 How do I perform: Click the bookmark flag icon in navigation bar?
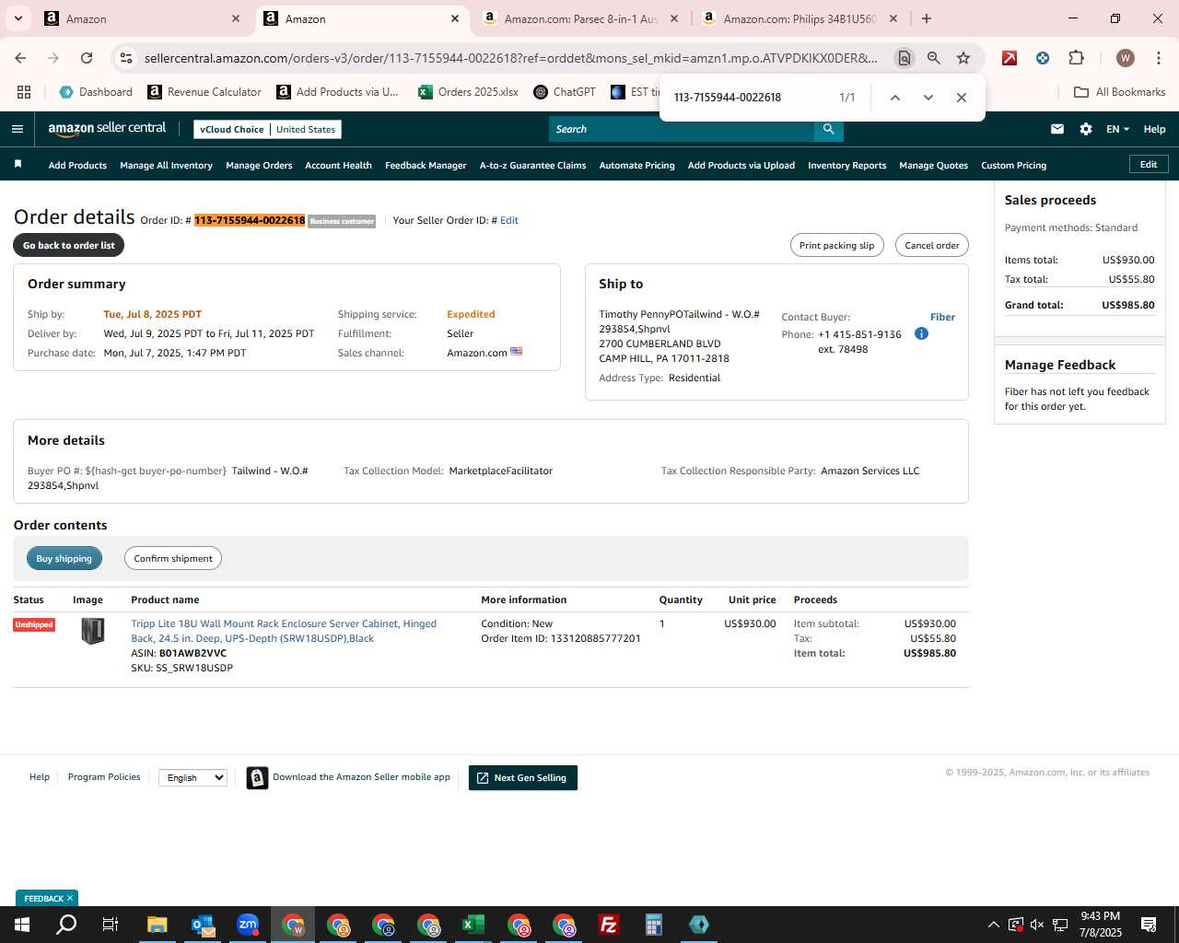pyautogui.click(x=18, y=165)
